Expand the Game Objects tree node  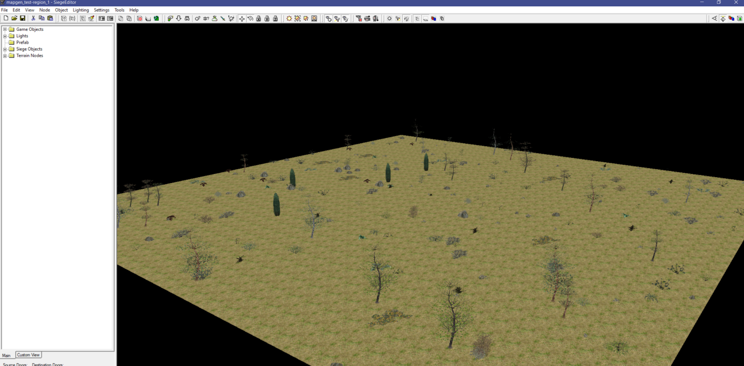[x=5, y=29]
